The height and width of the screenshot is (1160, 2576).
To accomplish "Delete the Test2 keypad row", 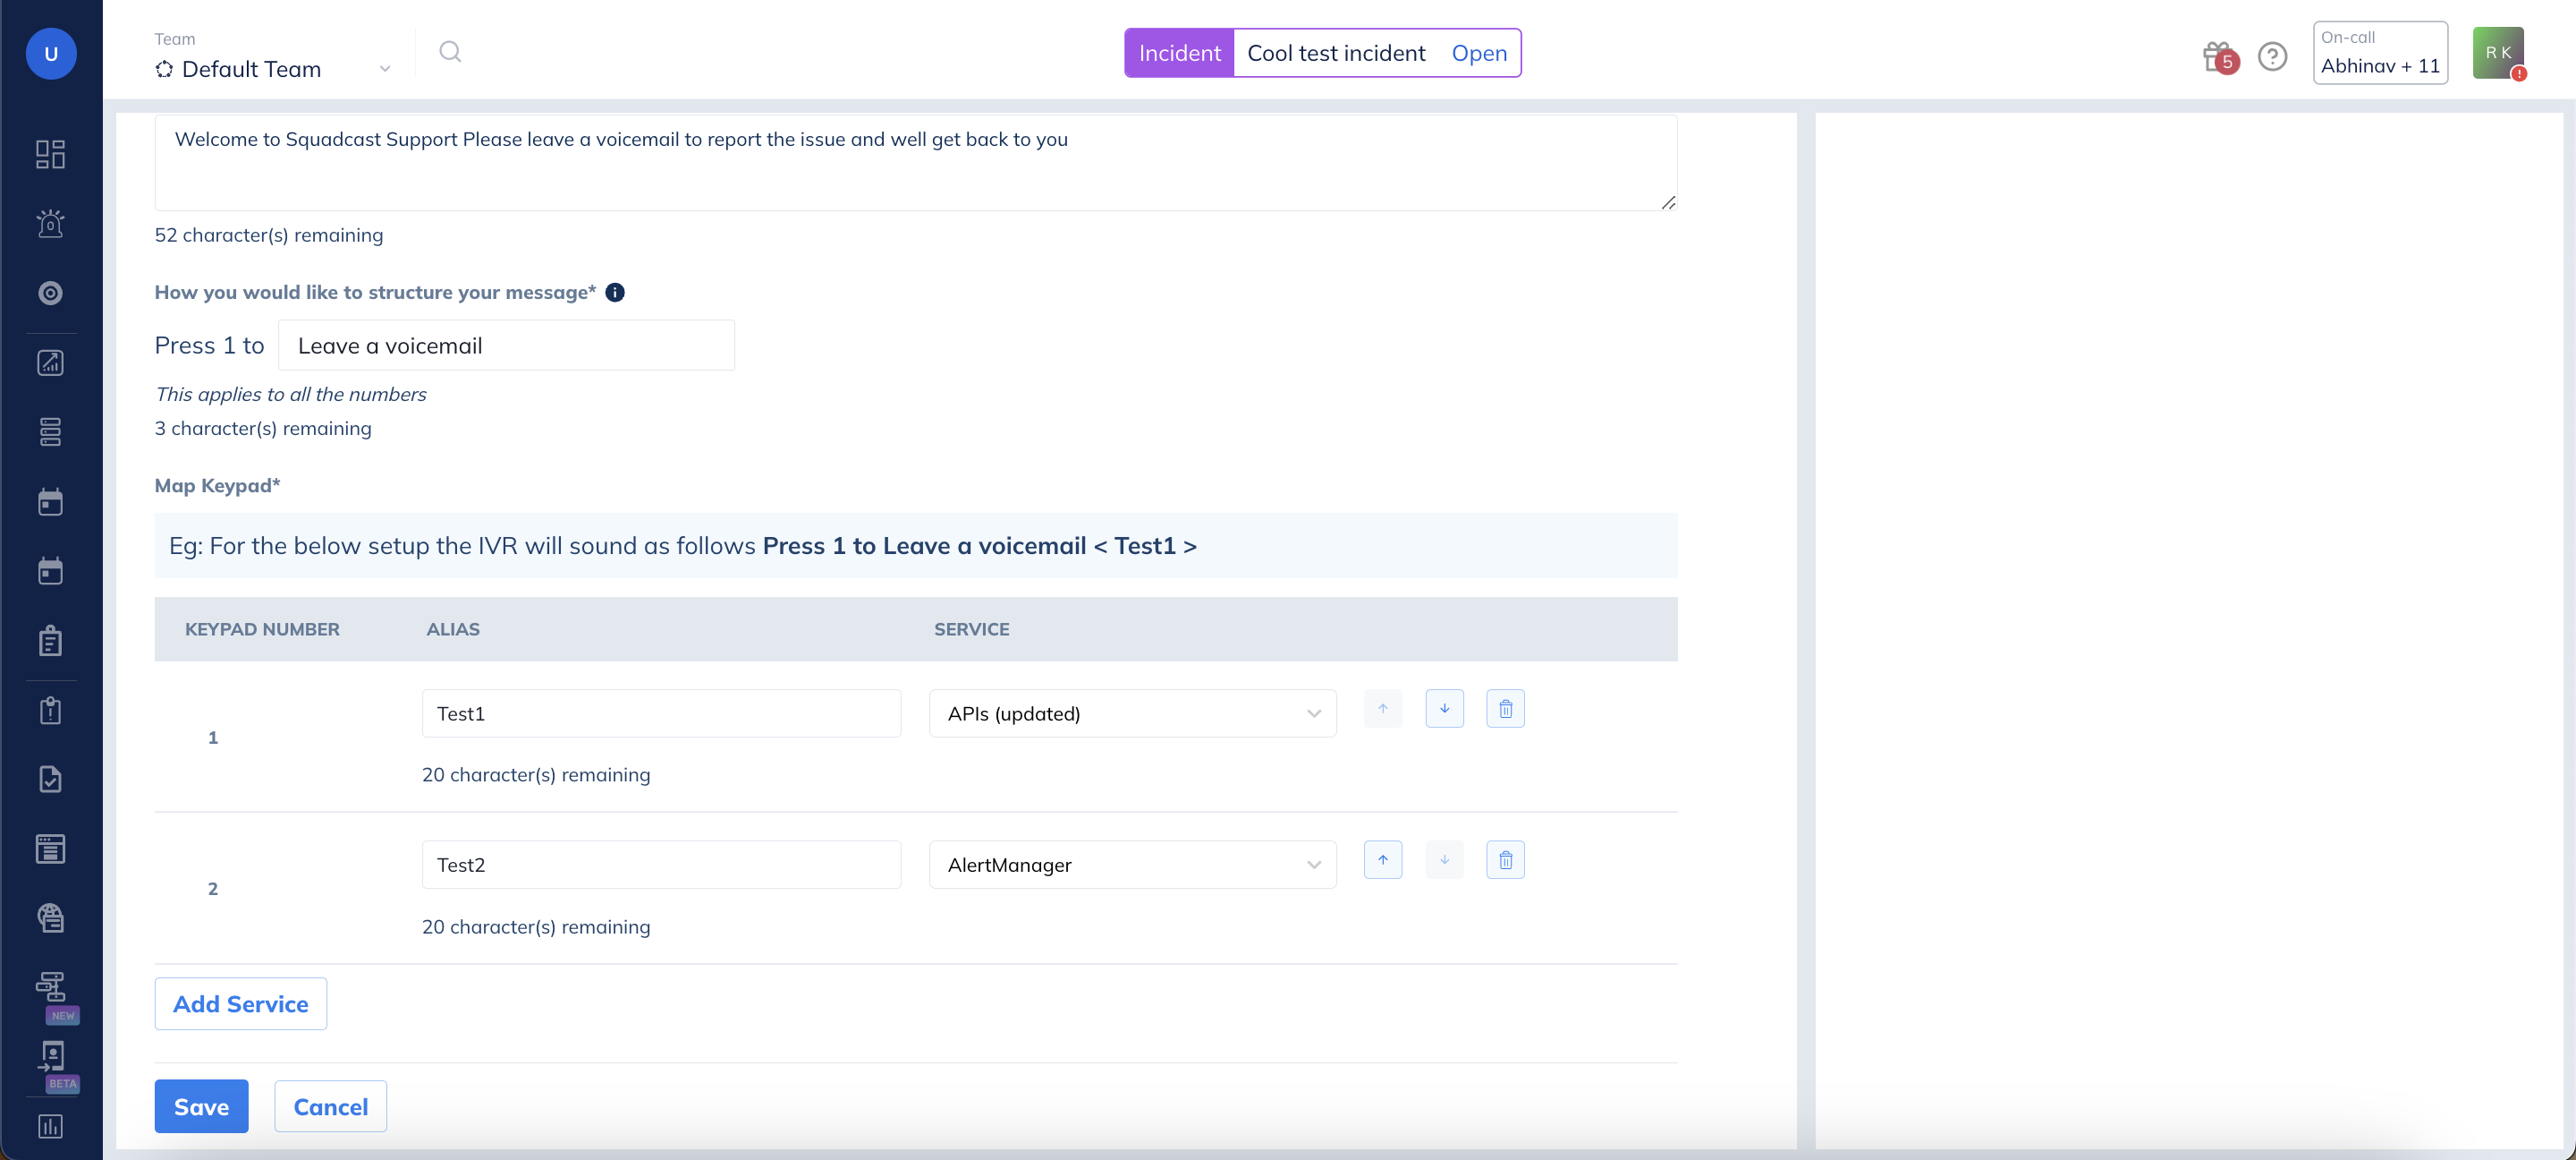I will (x=1505, y=860).
